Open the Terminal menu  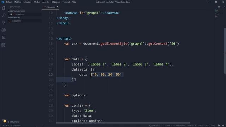66,2
